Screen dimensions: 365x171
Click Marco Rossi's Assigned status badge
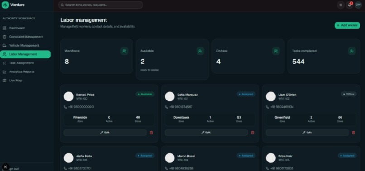click(x=246, y=156)
